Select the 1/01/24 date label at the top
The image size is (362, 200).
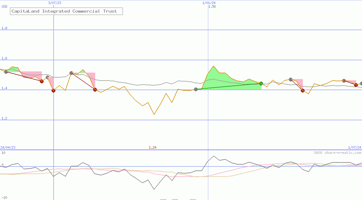pyautogui.click(x=209, y=3)
